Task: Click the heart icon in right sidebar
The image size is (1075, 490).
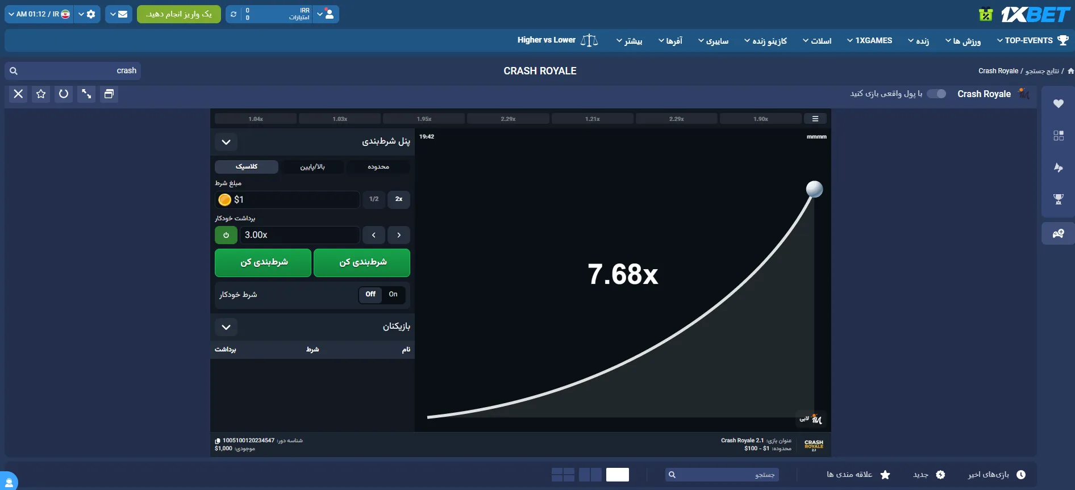Action: [1058, 103]
